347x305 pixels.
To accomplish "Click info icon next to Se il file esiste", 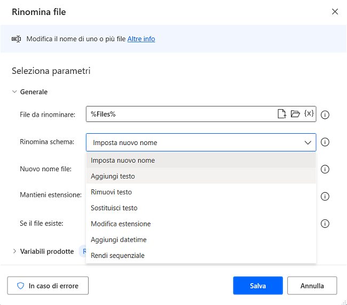I will [x=325, y=224].
